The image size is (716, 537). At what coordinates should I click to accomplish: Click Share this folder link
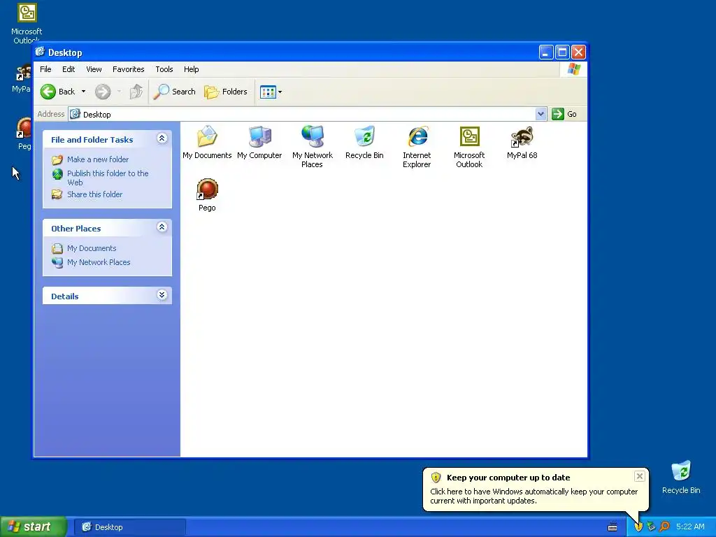click(94, 194)
